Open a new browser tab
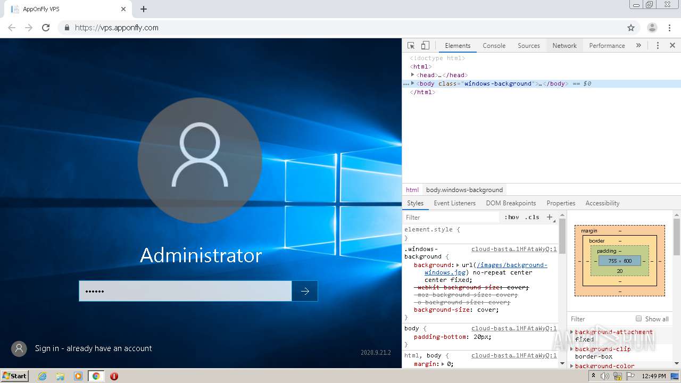Viewport: 681px width, 383px height. [144, 9]
